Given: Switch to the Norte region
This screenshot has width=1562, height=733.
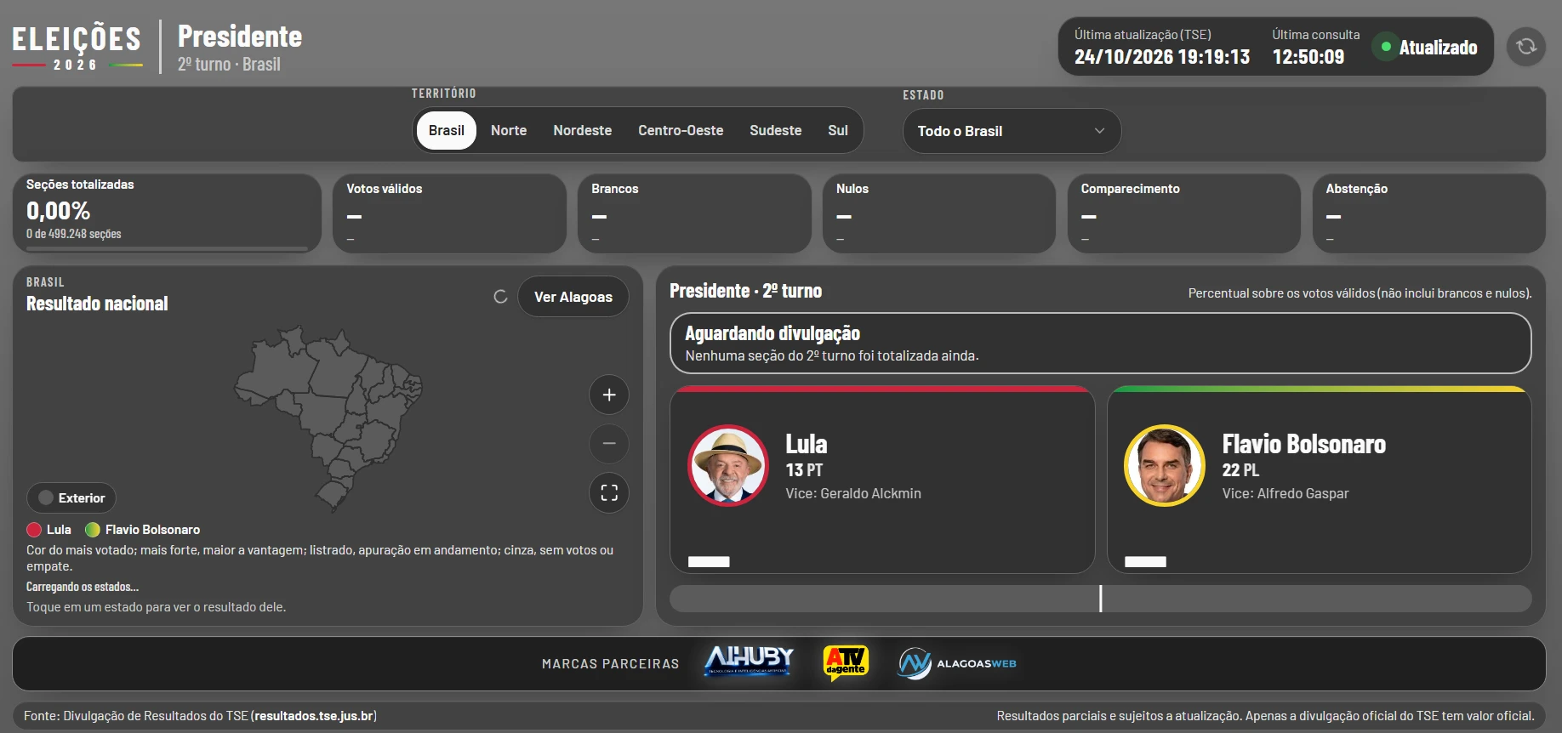Looking at the screenshot, I should click(x=509, y=131).
